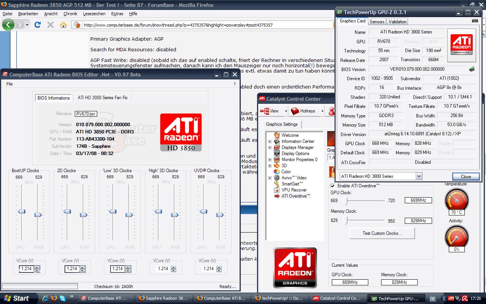This screenshot has height=304, width=486.
Task: Select ATI Overdrive tree item
Action: point(296,196)
